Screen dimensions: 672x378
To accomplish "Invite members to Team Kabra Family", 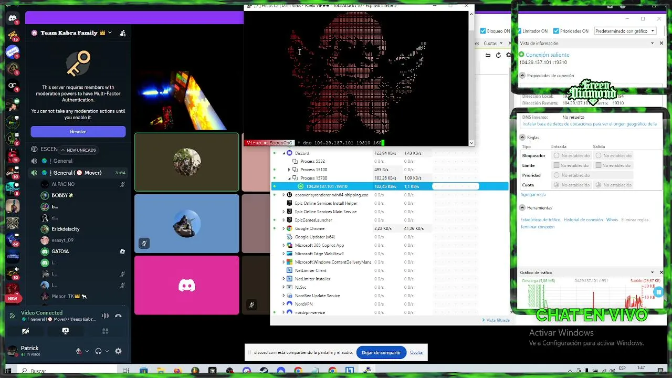I will click(x=123, y=33).
